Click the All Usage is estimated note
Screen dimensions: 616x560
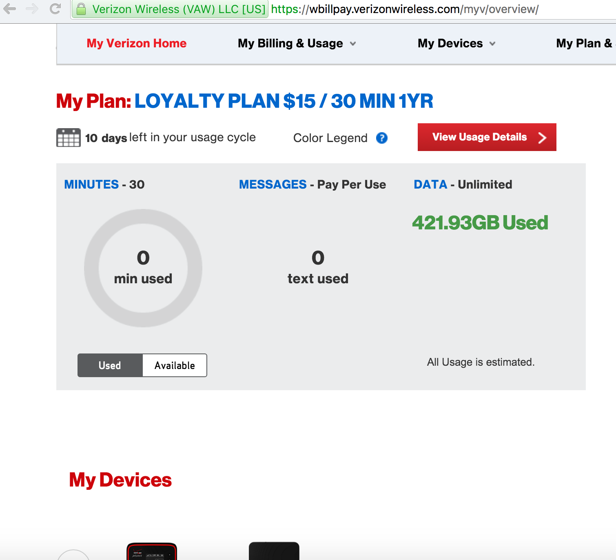coord(481,362)
